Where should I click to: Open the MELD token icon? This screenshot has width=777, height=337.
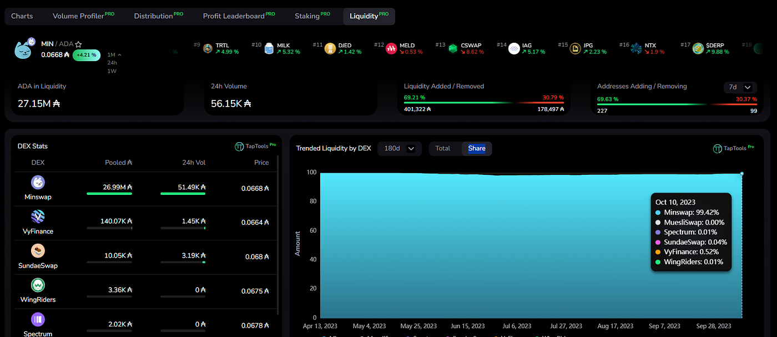point(391,48)
